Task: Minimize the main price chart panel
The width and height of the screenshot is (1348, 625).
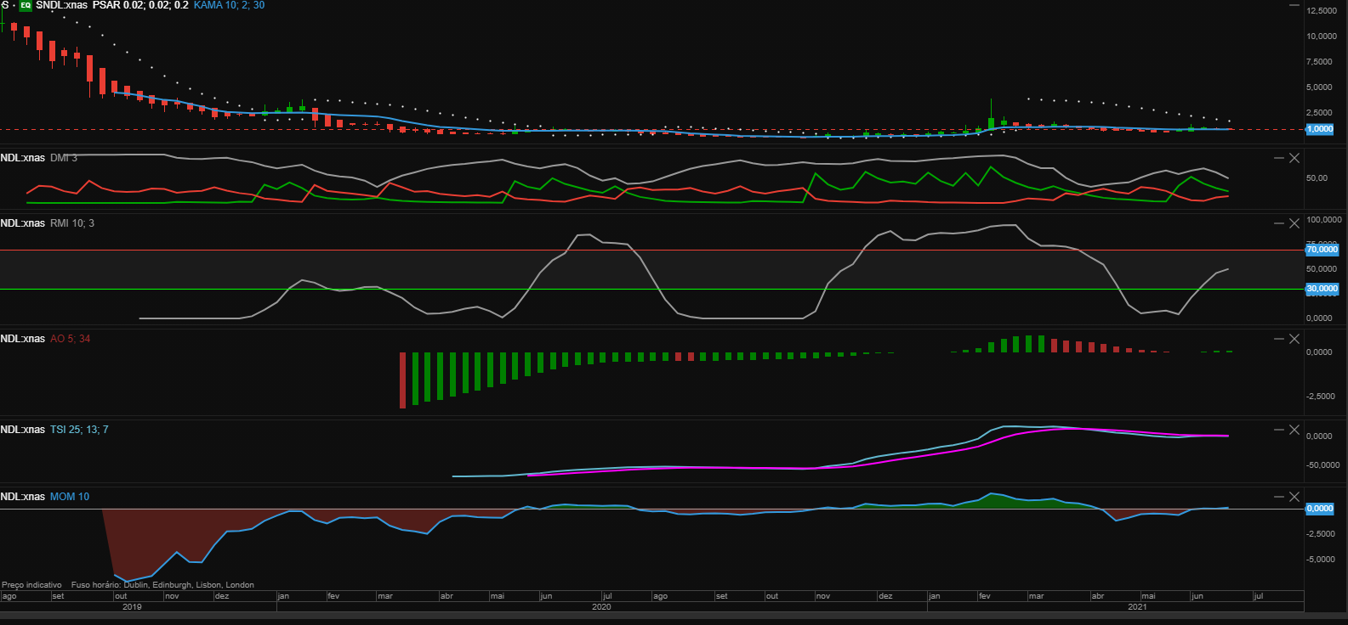Action: coord(1294,5)
